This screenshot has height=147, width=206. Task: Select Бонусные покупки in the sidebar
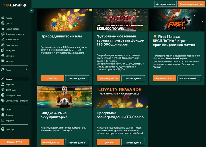pyautogui.click(x=13, y=34)
